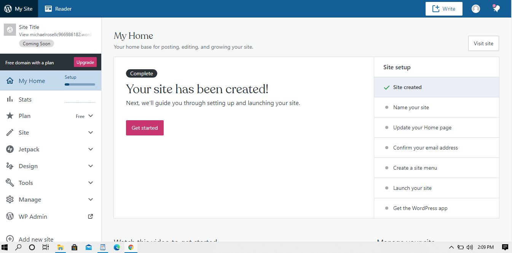Screen dimensions: 512x253
Task: Select Create a site menu step
Action: pos(436,168)
